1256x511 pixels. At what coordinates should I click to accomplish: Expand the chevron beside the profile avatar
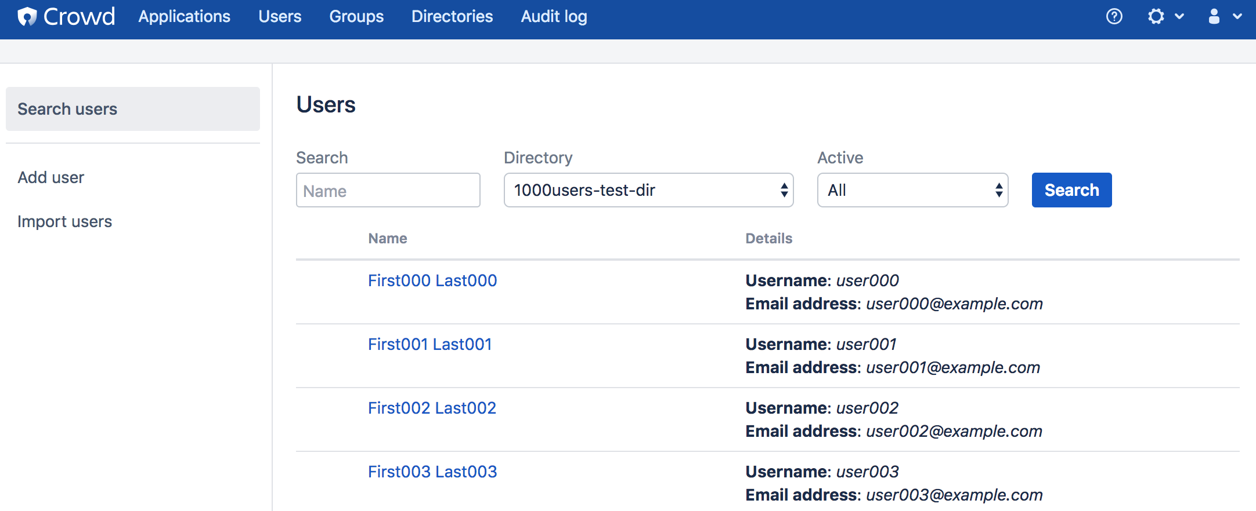tap(1237, 17)
